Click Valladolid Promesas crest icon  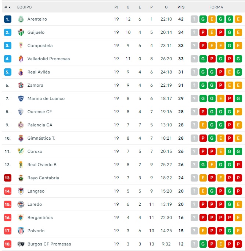pyautogui.click(x=21, y=59)
